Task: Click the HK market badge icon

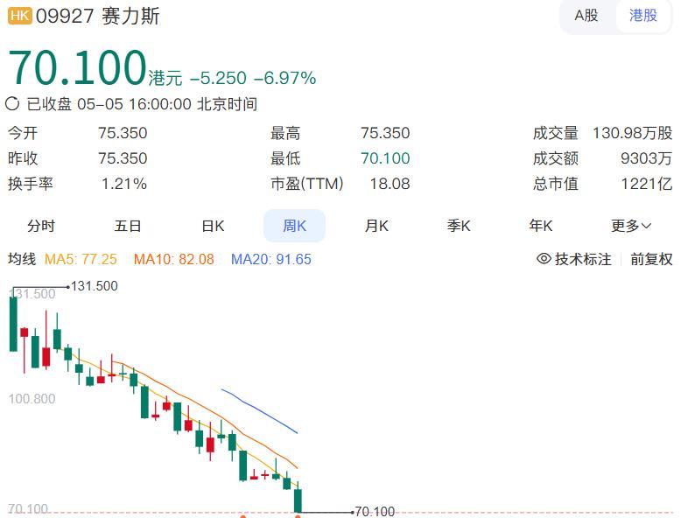Action: click(20, 16)
